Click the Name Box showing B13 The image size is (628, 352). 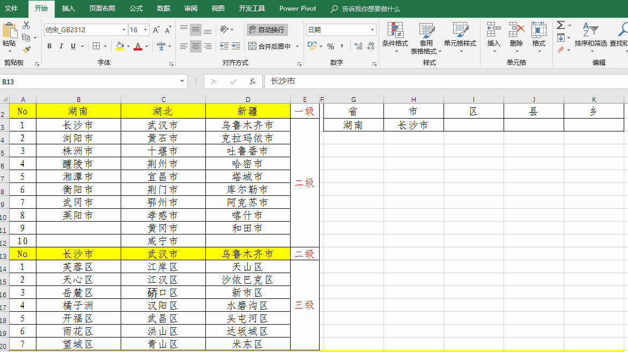[x=89, y=82]
